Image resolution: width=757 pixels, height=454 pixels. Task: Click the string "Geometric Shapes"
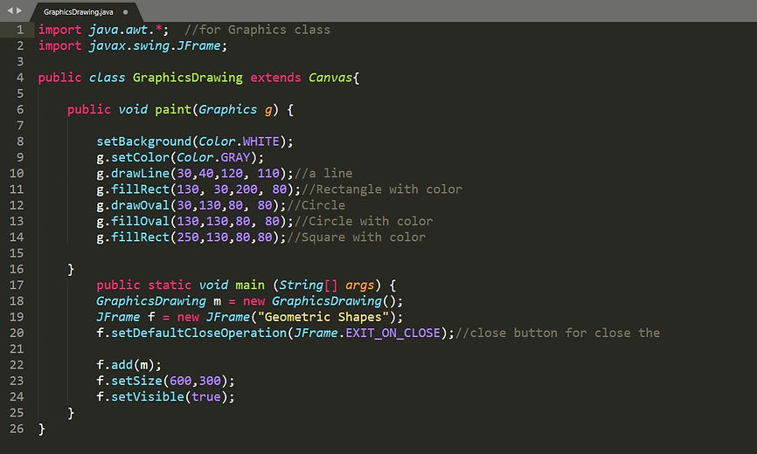(x=323, y=317)
